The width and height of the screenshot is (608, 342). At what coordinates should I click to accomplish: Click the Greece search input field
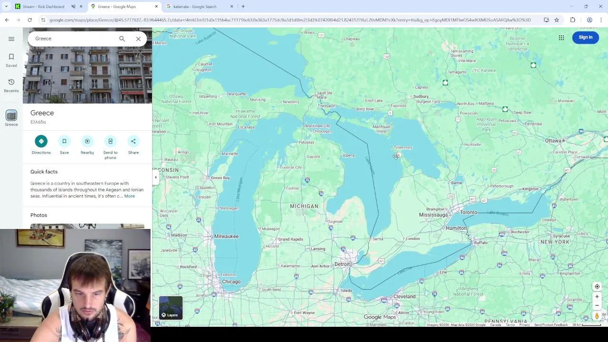click(75, 38)
